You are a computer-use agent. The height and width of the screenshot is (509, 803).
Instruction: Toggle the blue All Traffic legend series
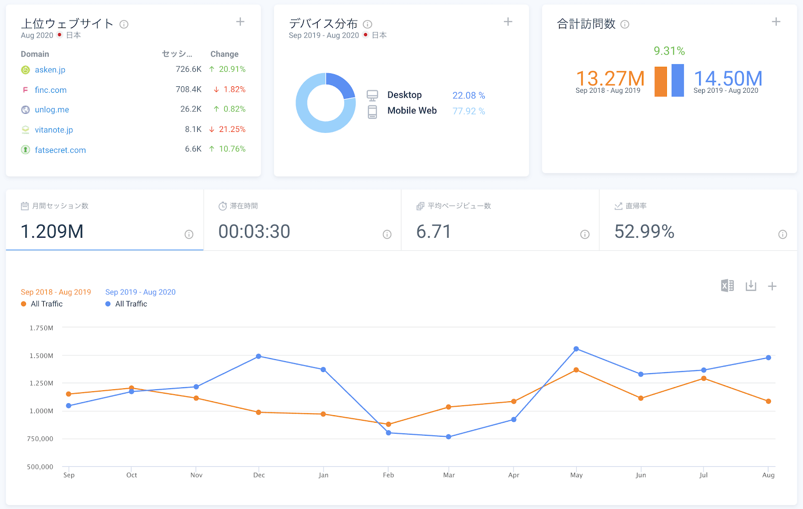(126, 304)
